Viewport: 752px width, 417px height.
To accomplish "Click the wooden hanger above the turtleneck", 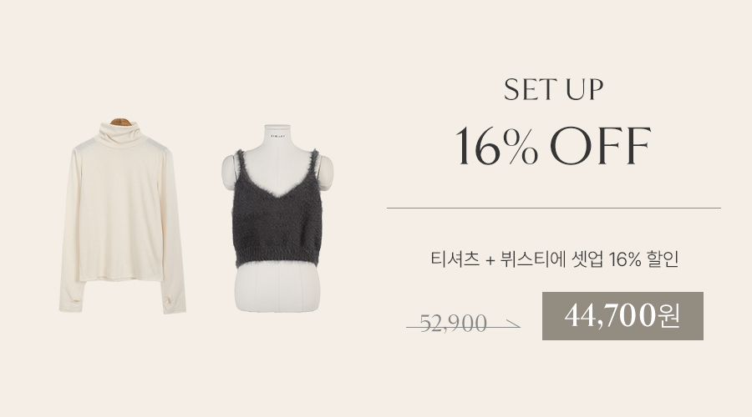I will click(121, 120).
